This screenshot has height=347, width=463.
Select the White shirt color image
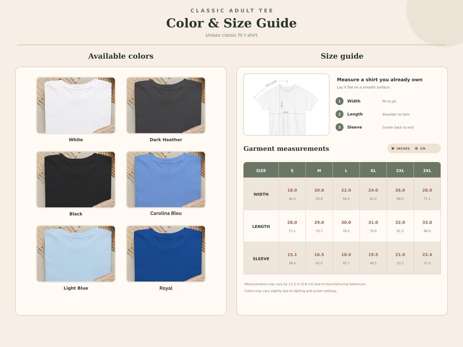(x=76, y=105)
